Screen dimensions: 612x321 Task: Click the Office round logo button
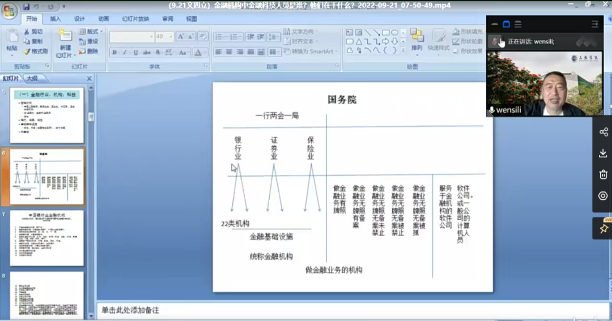click(x=9, y=11)
